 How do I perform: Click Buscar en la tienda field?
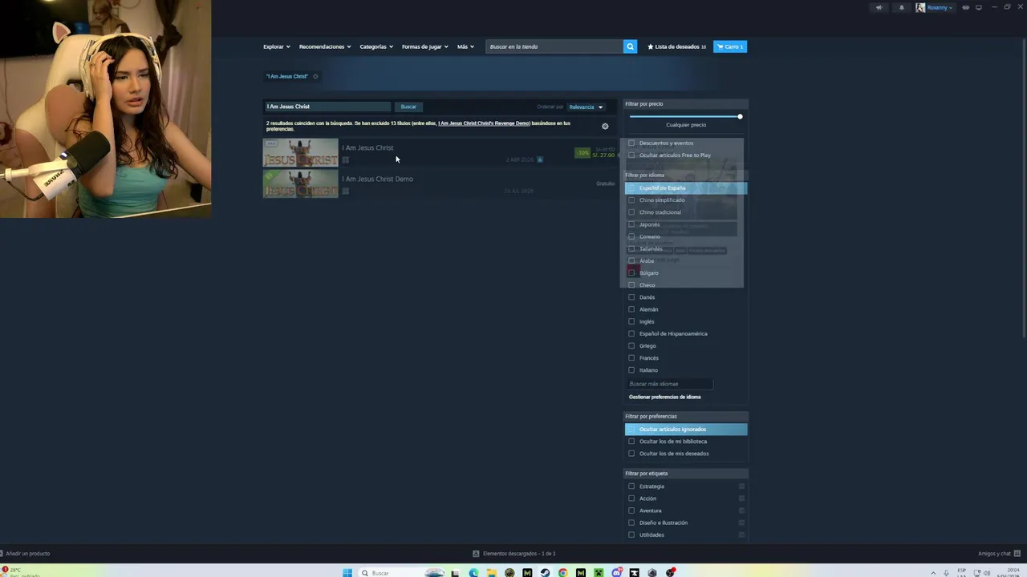click(x=554, y=46)
